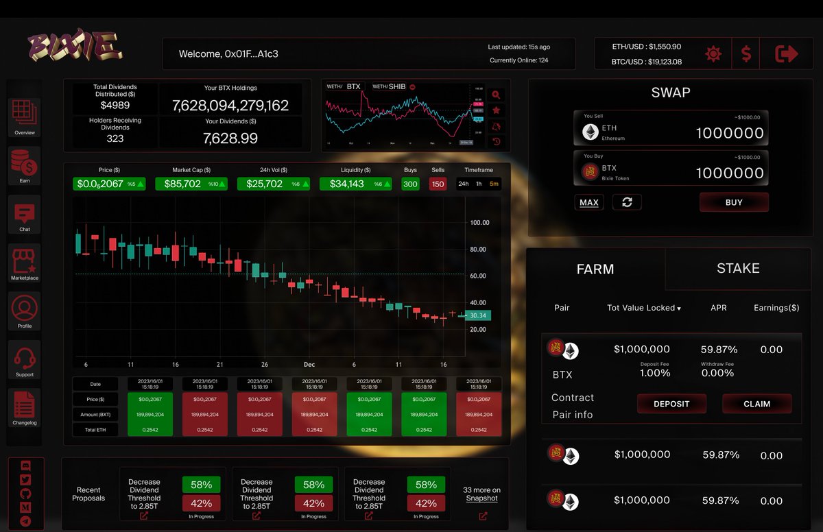Click the Earnings($) column header

point(776,308)
